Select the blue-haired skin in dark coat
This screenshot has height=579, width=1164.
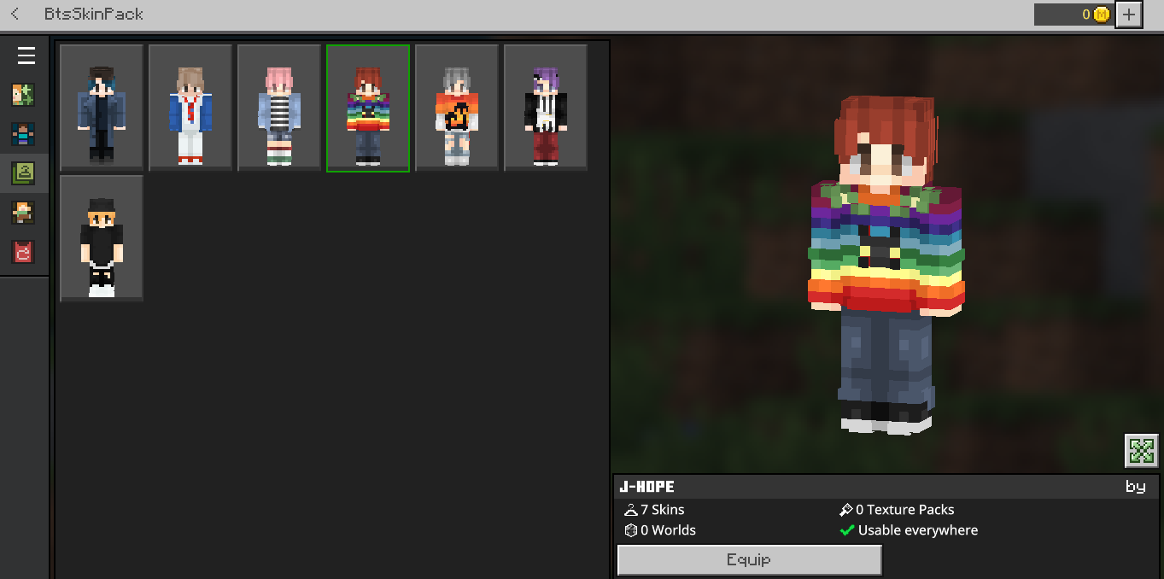[102, 108]
